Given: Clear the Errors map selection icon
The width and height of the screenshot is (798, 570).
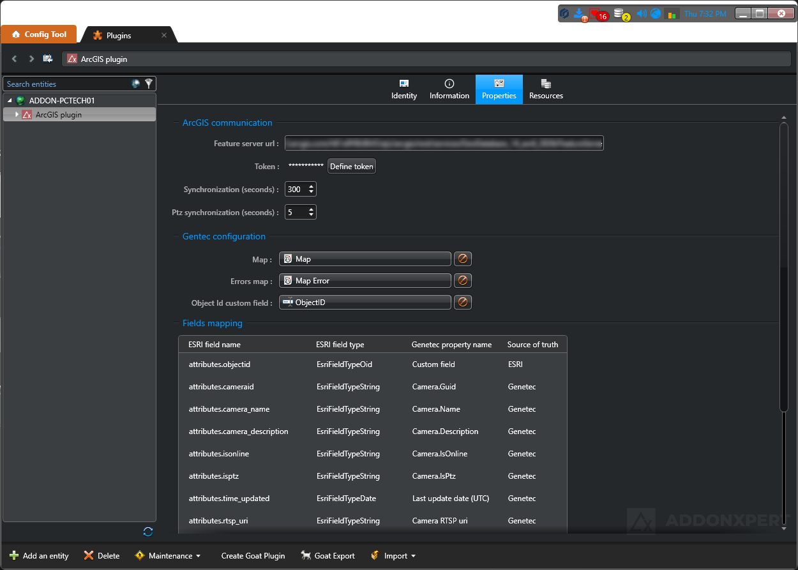Looking at the screenshot, I should (463, 281).
